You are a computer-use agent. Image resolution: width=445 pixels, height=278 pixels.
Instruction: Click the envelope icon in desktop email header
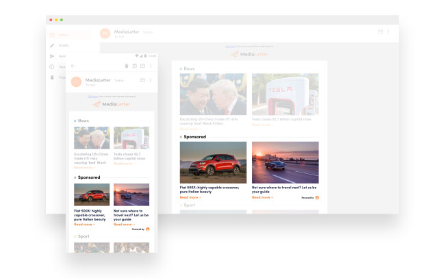pyautogui.click(x=379, y=32)
